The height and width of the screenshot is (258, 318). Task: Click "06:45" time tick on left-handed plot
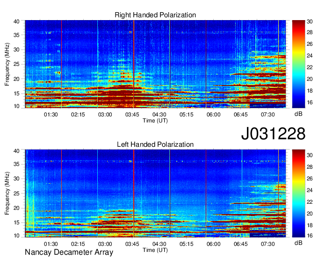[241, 244]
